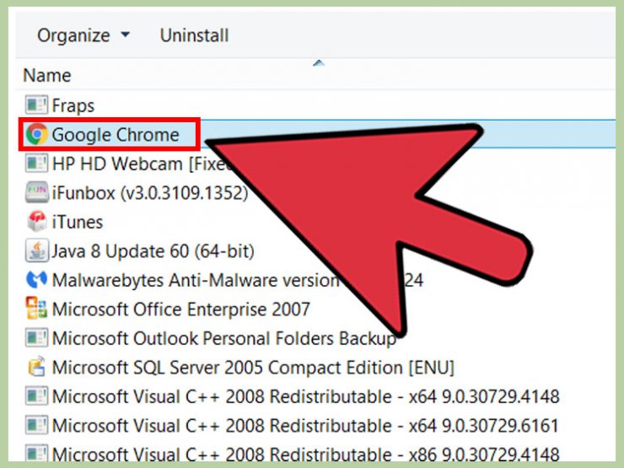
Task: Select Microsoft Office Enterprise 2007 entry
Action: [181, 309]
